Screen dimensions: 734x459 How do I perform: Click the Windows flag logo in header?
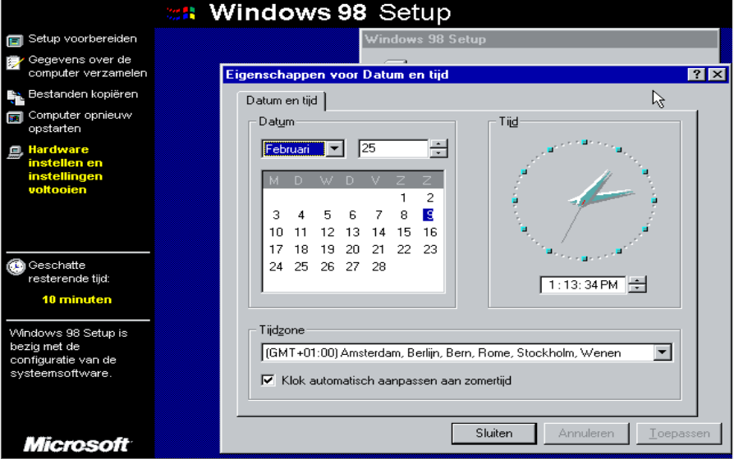[181, 13]
